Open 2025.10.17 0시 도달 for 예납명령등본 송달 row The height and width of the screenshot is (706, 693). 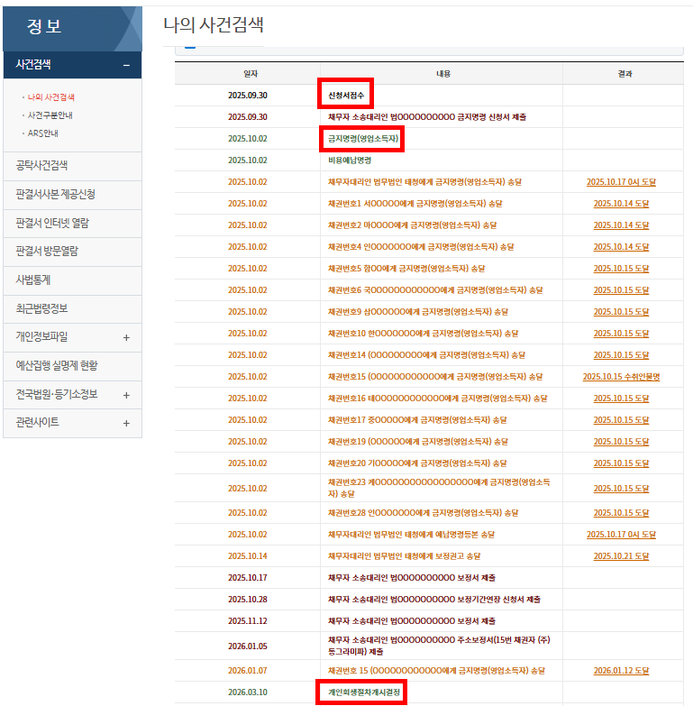point(621,534)
